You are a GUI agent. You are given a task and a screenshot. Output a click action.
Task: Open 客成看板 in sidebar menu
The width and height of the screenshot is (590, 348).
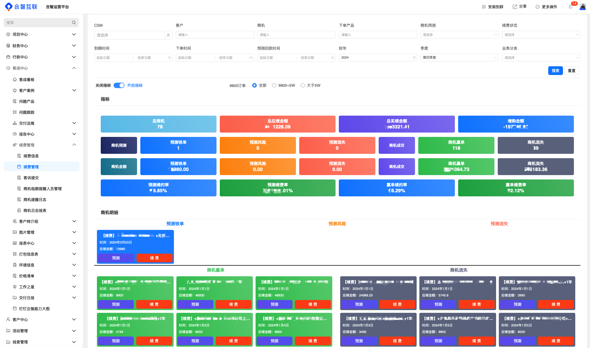tap(27, 80)
